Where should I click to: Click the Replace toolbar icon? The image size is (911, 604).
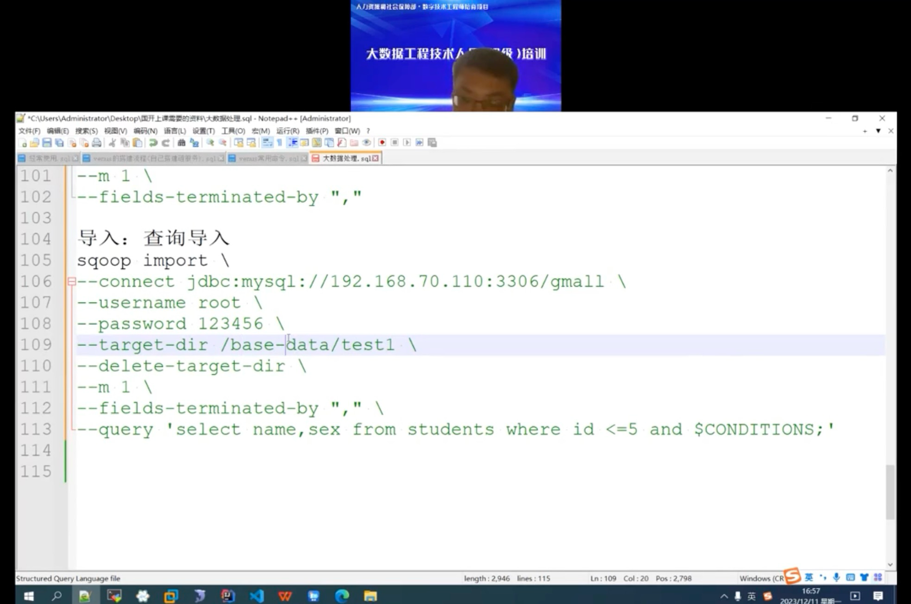click(194, 143)
